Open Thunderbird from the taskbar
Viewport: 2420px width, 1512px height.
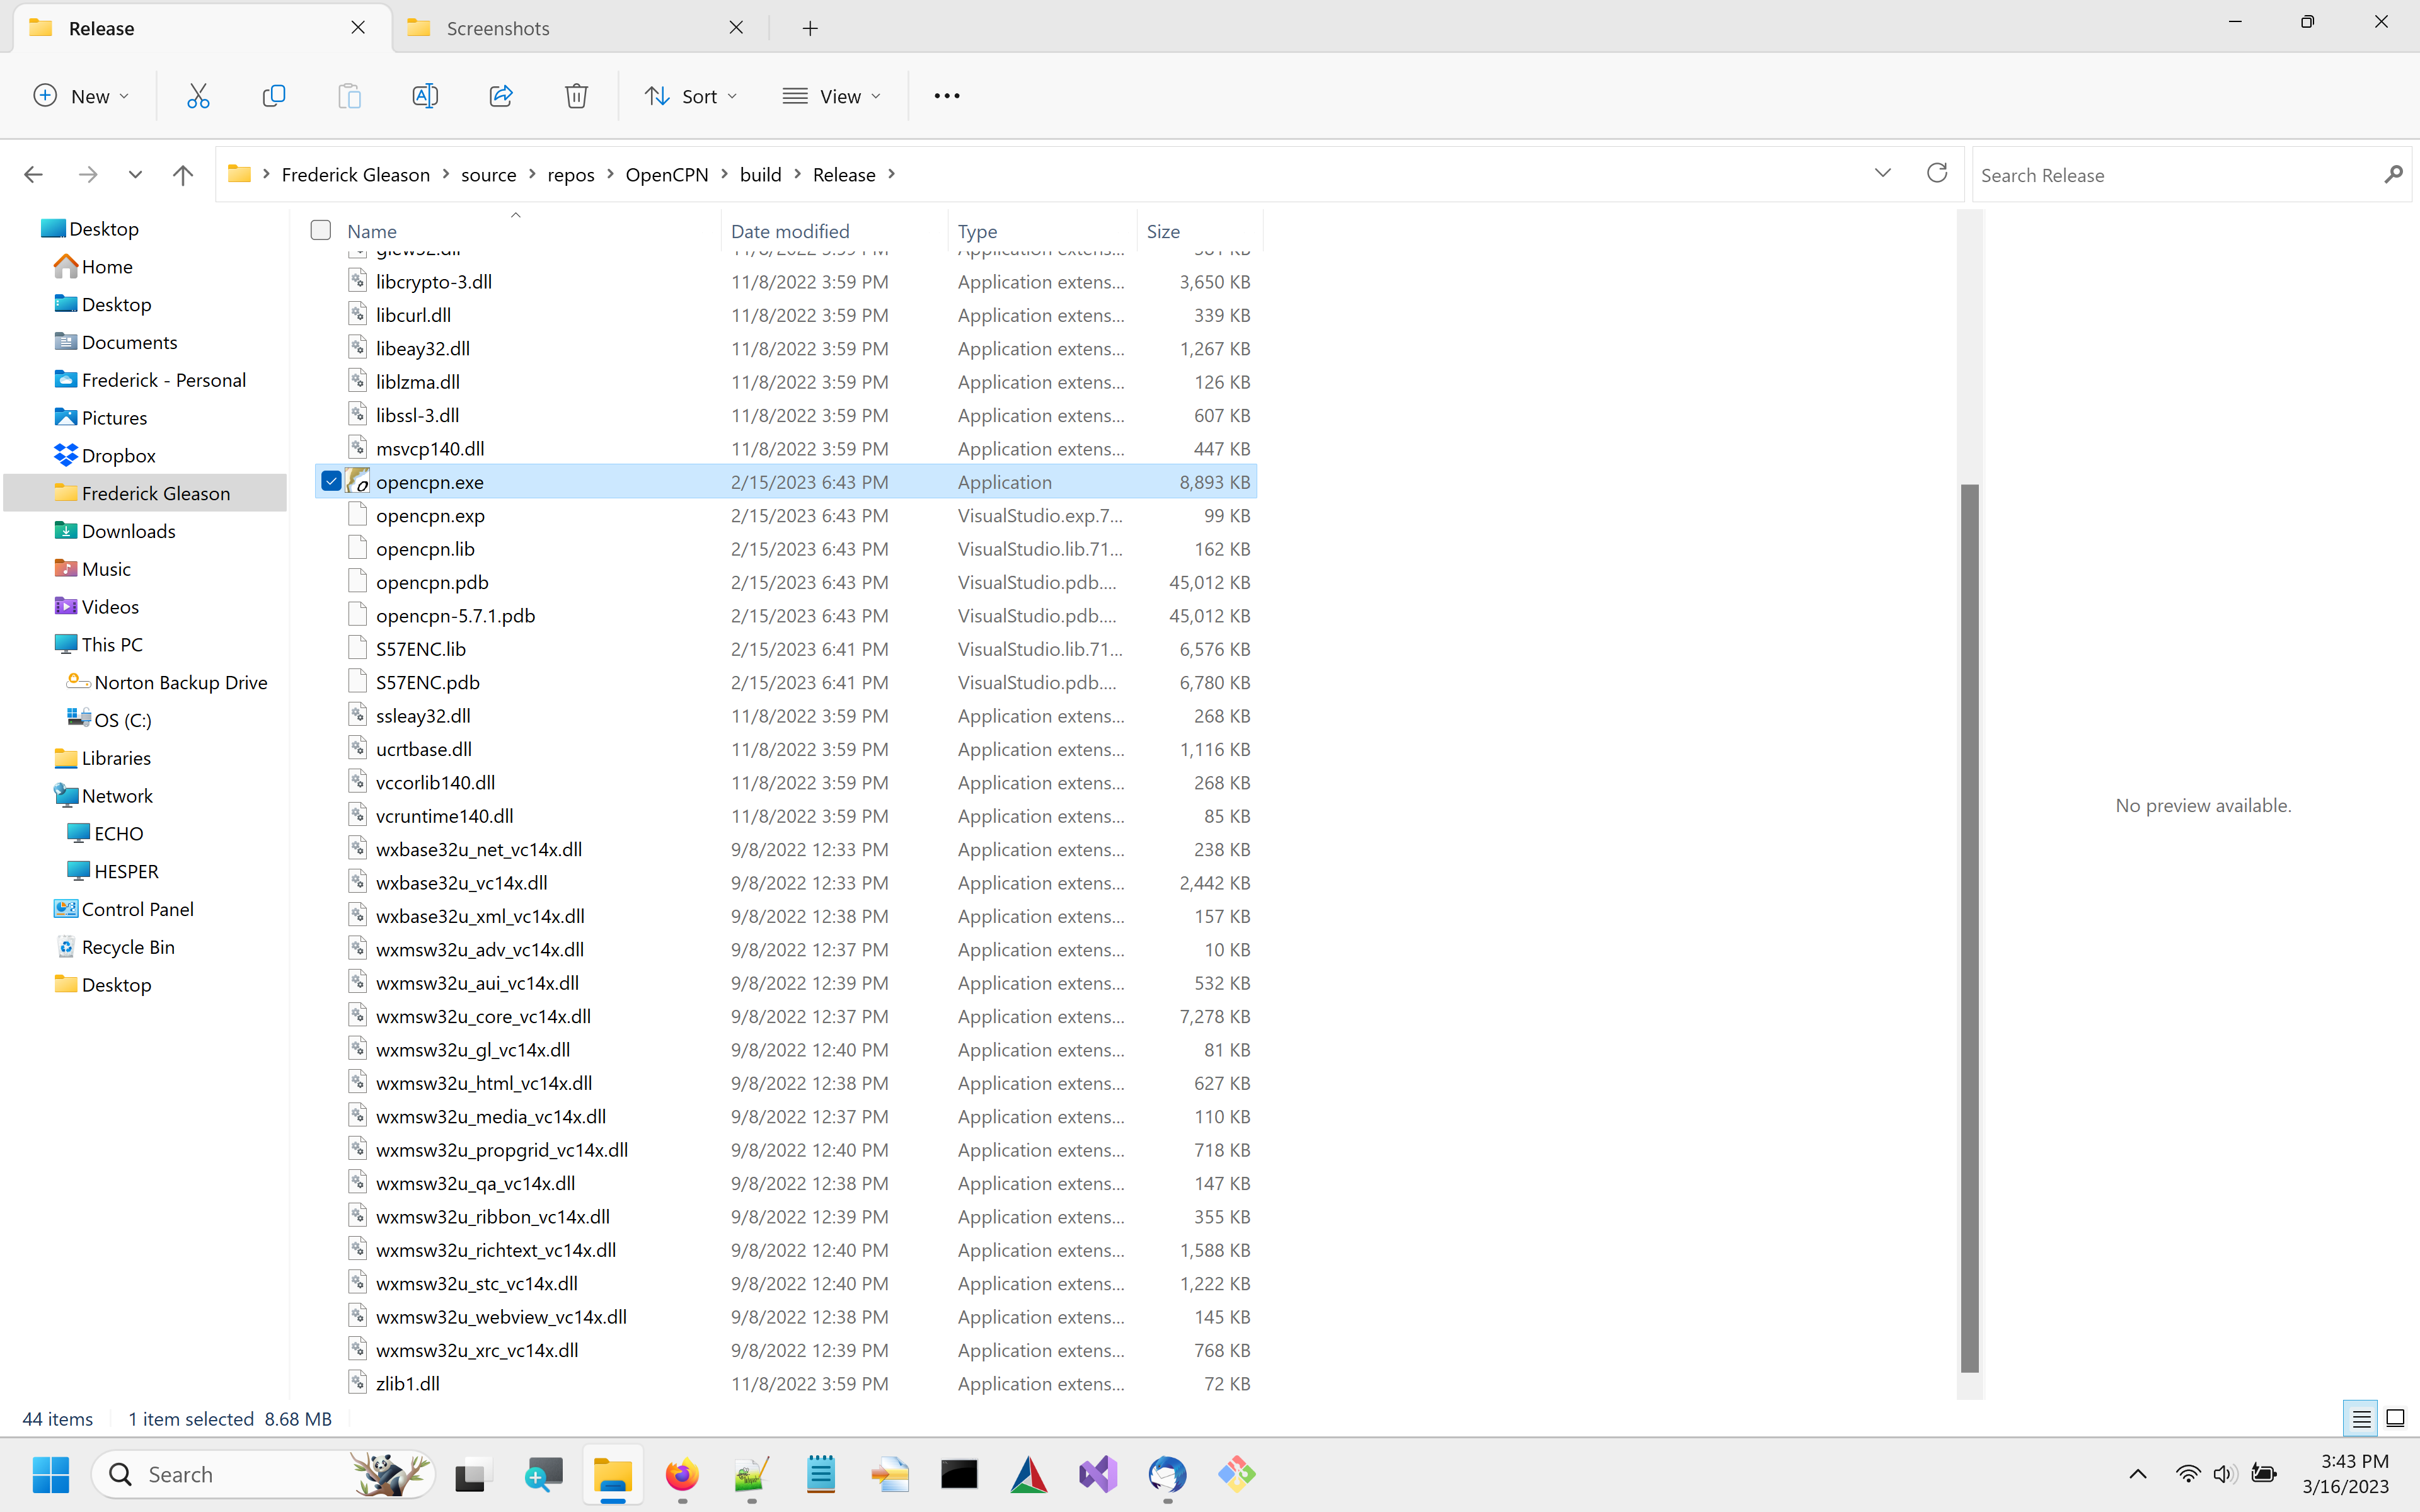(x=1167, y=1474)
